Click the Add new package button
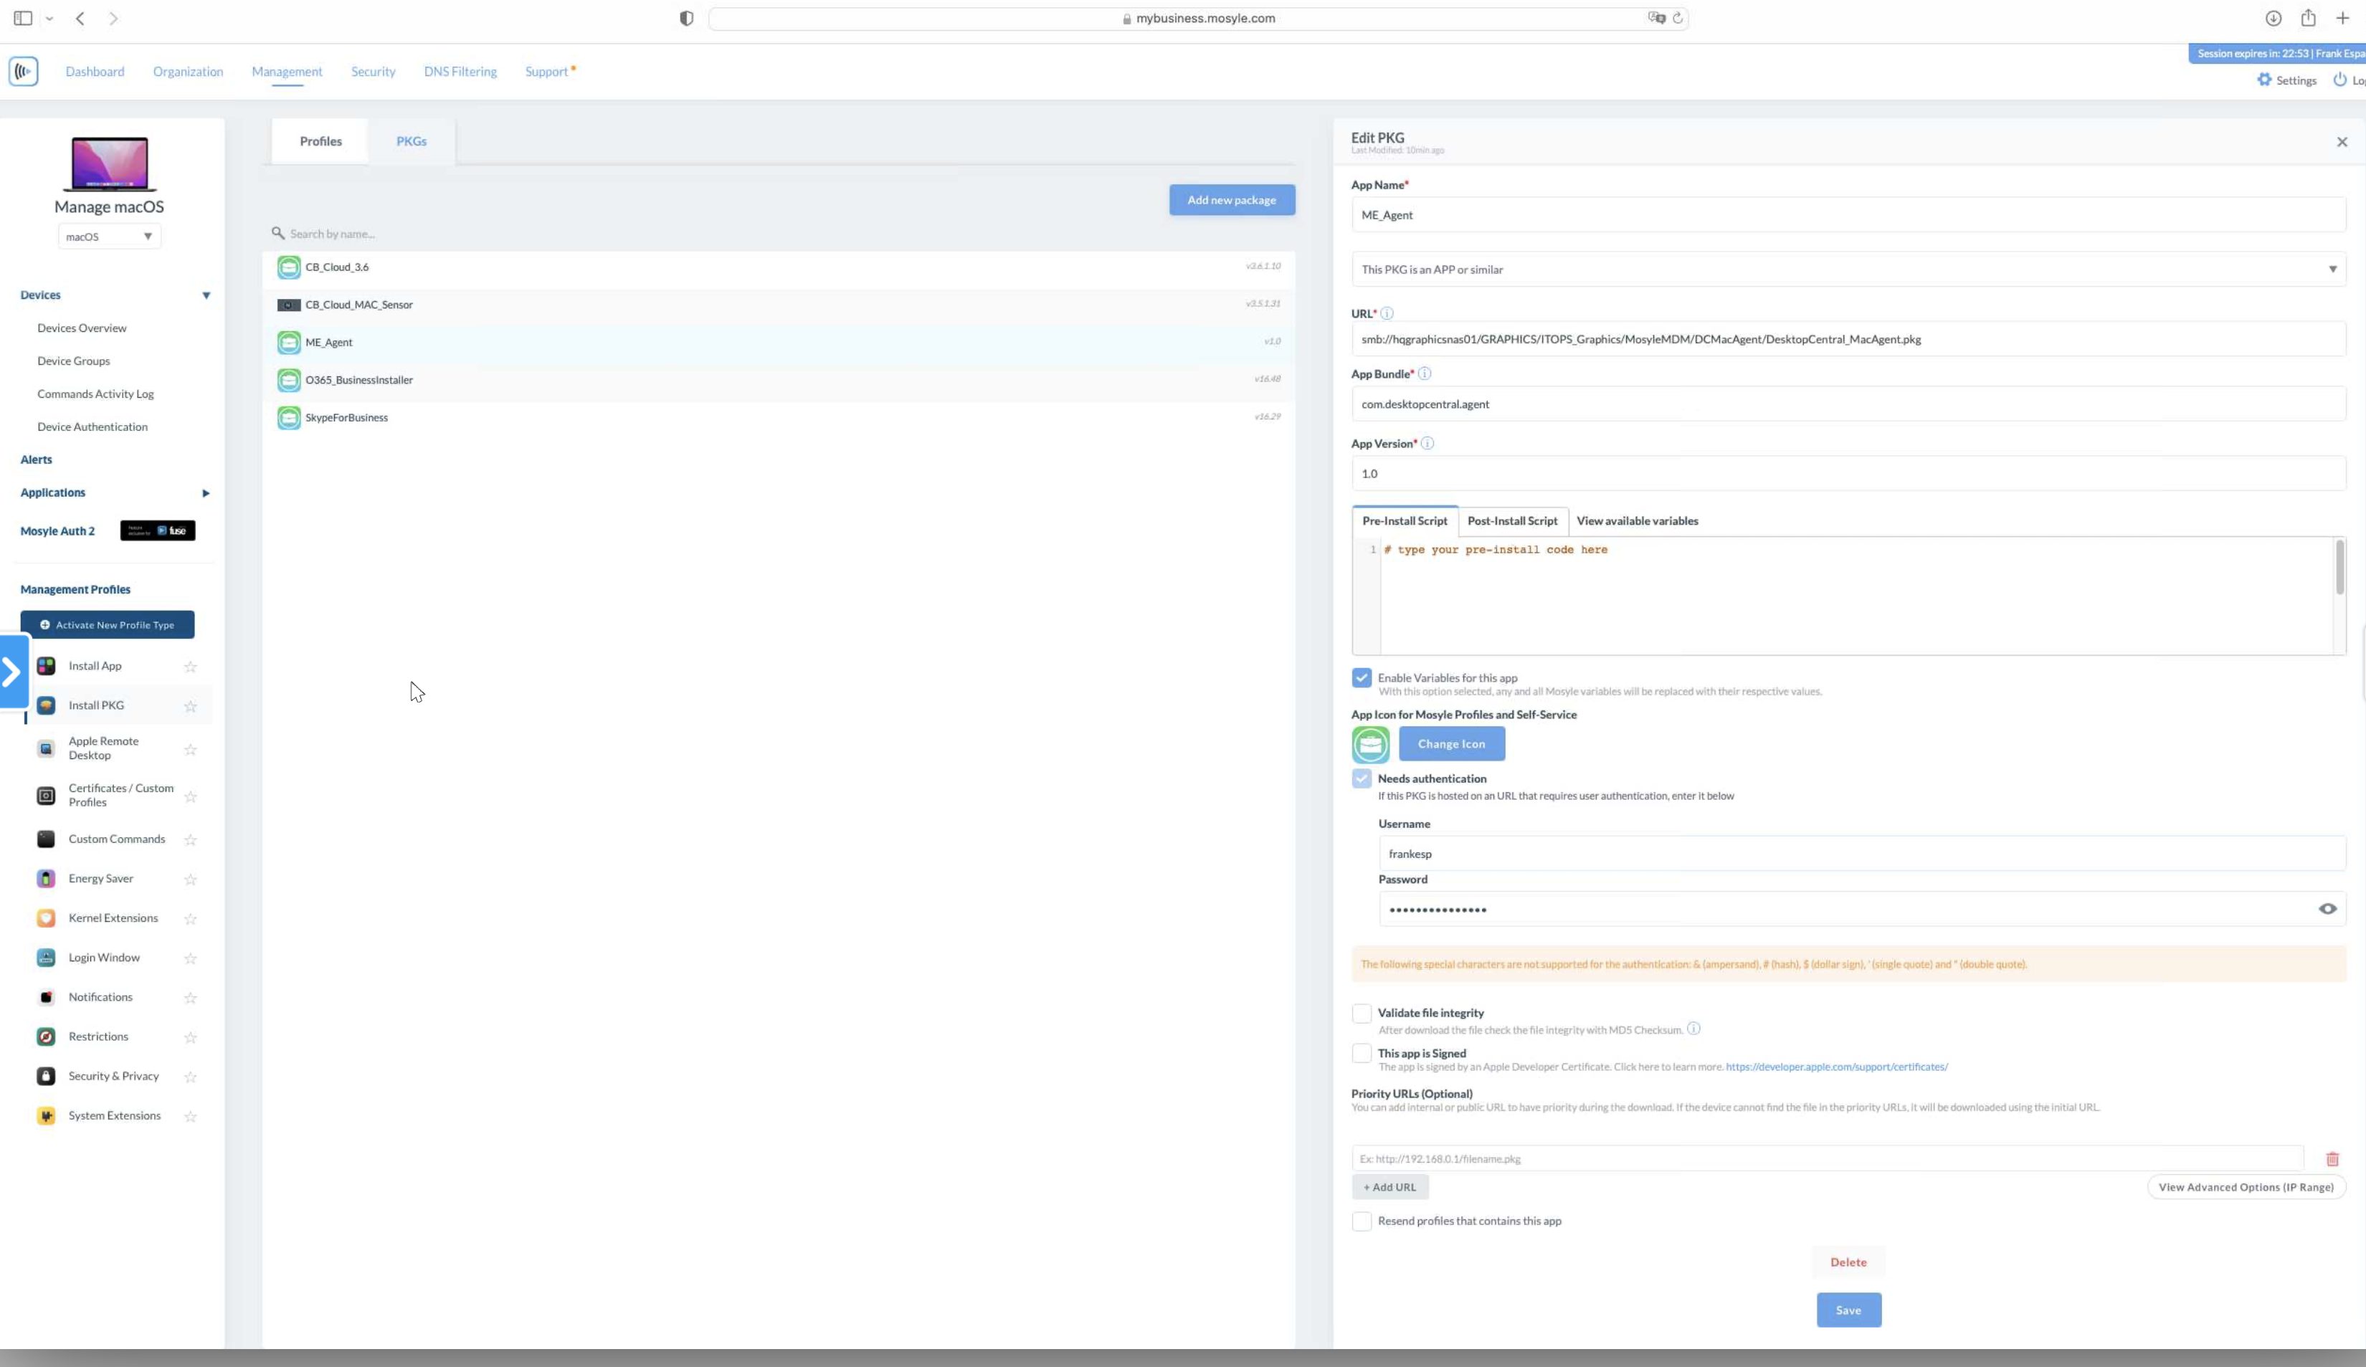The height and width of the screenshot is (1367, 2366). click(1232, 200)
